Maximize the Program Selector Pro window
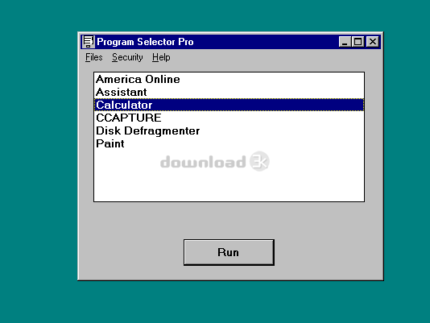The image size is (430, 323). pyautogui.click(x=358, y=42)
